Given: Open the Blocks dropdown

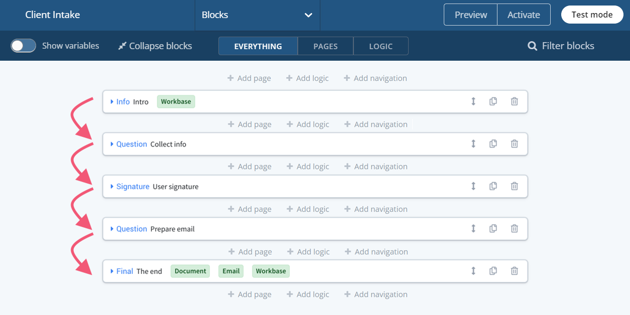Looking at the screenshot, I should pyautogui.click(x=257, y=15).
